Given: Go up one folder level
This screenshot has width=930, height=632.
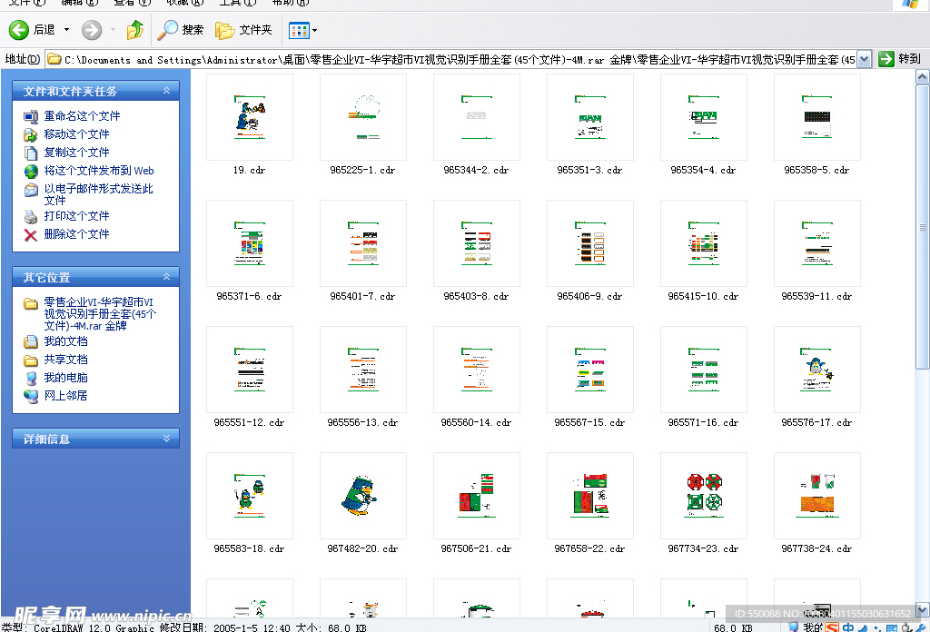Looking at the screenshot, I should (x=134, y=30).
